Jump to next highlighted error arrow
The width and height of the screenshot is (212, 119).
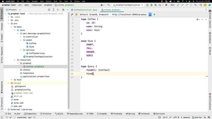206,20
